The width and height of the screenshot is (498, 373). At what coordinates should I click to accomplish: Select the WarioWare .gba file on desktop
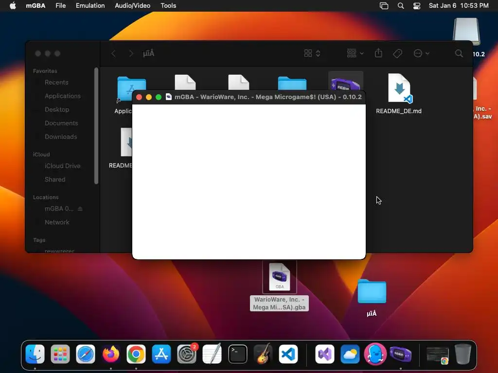(x=280, y=286)
